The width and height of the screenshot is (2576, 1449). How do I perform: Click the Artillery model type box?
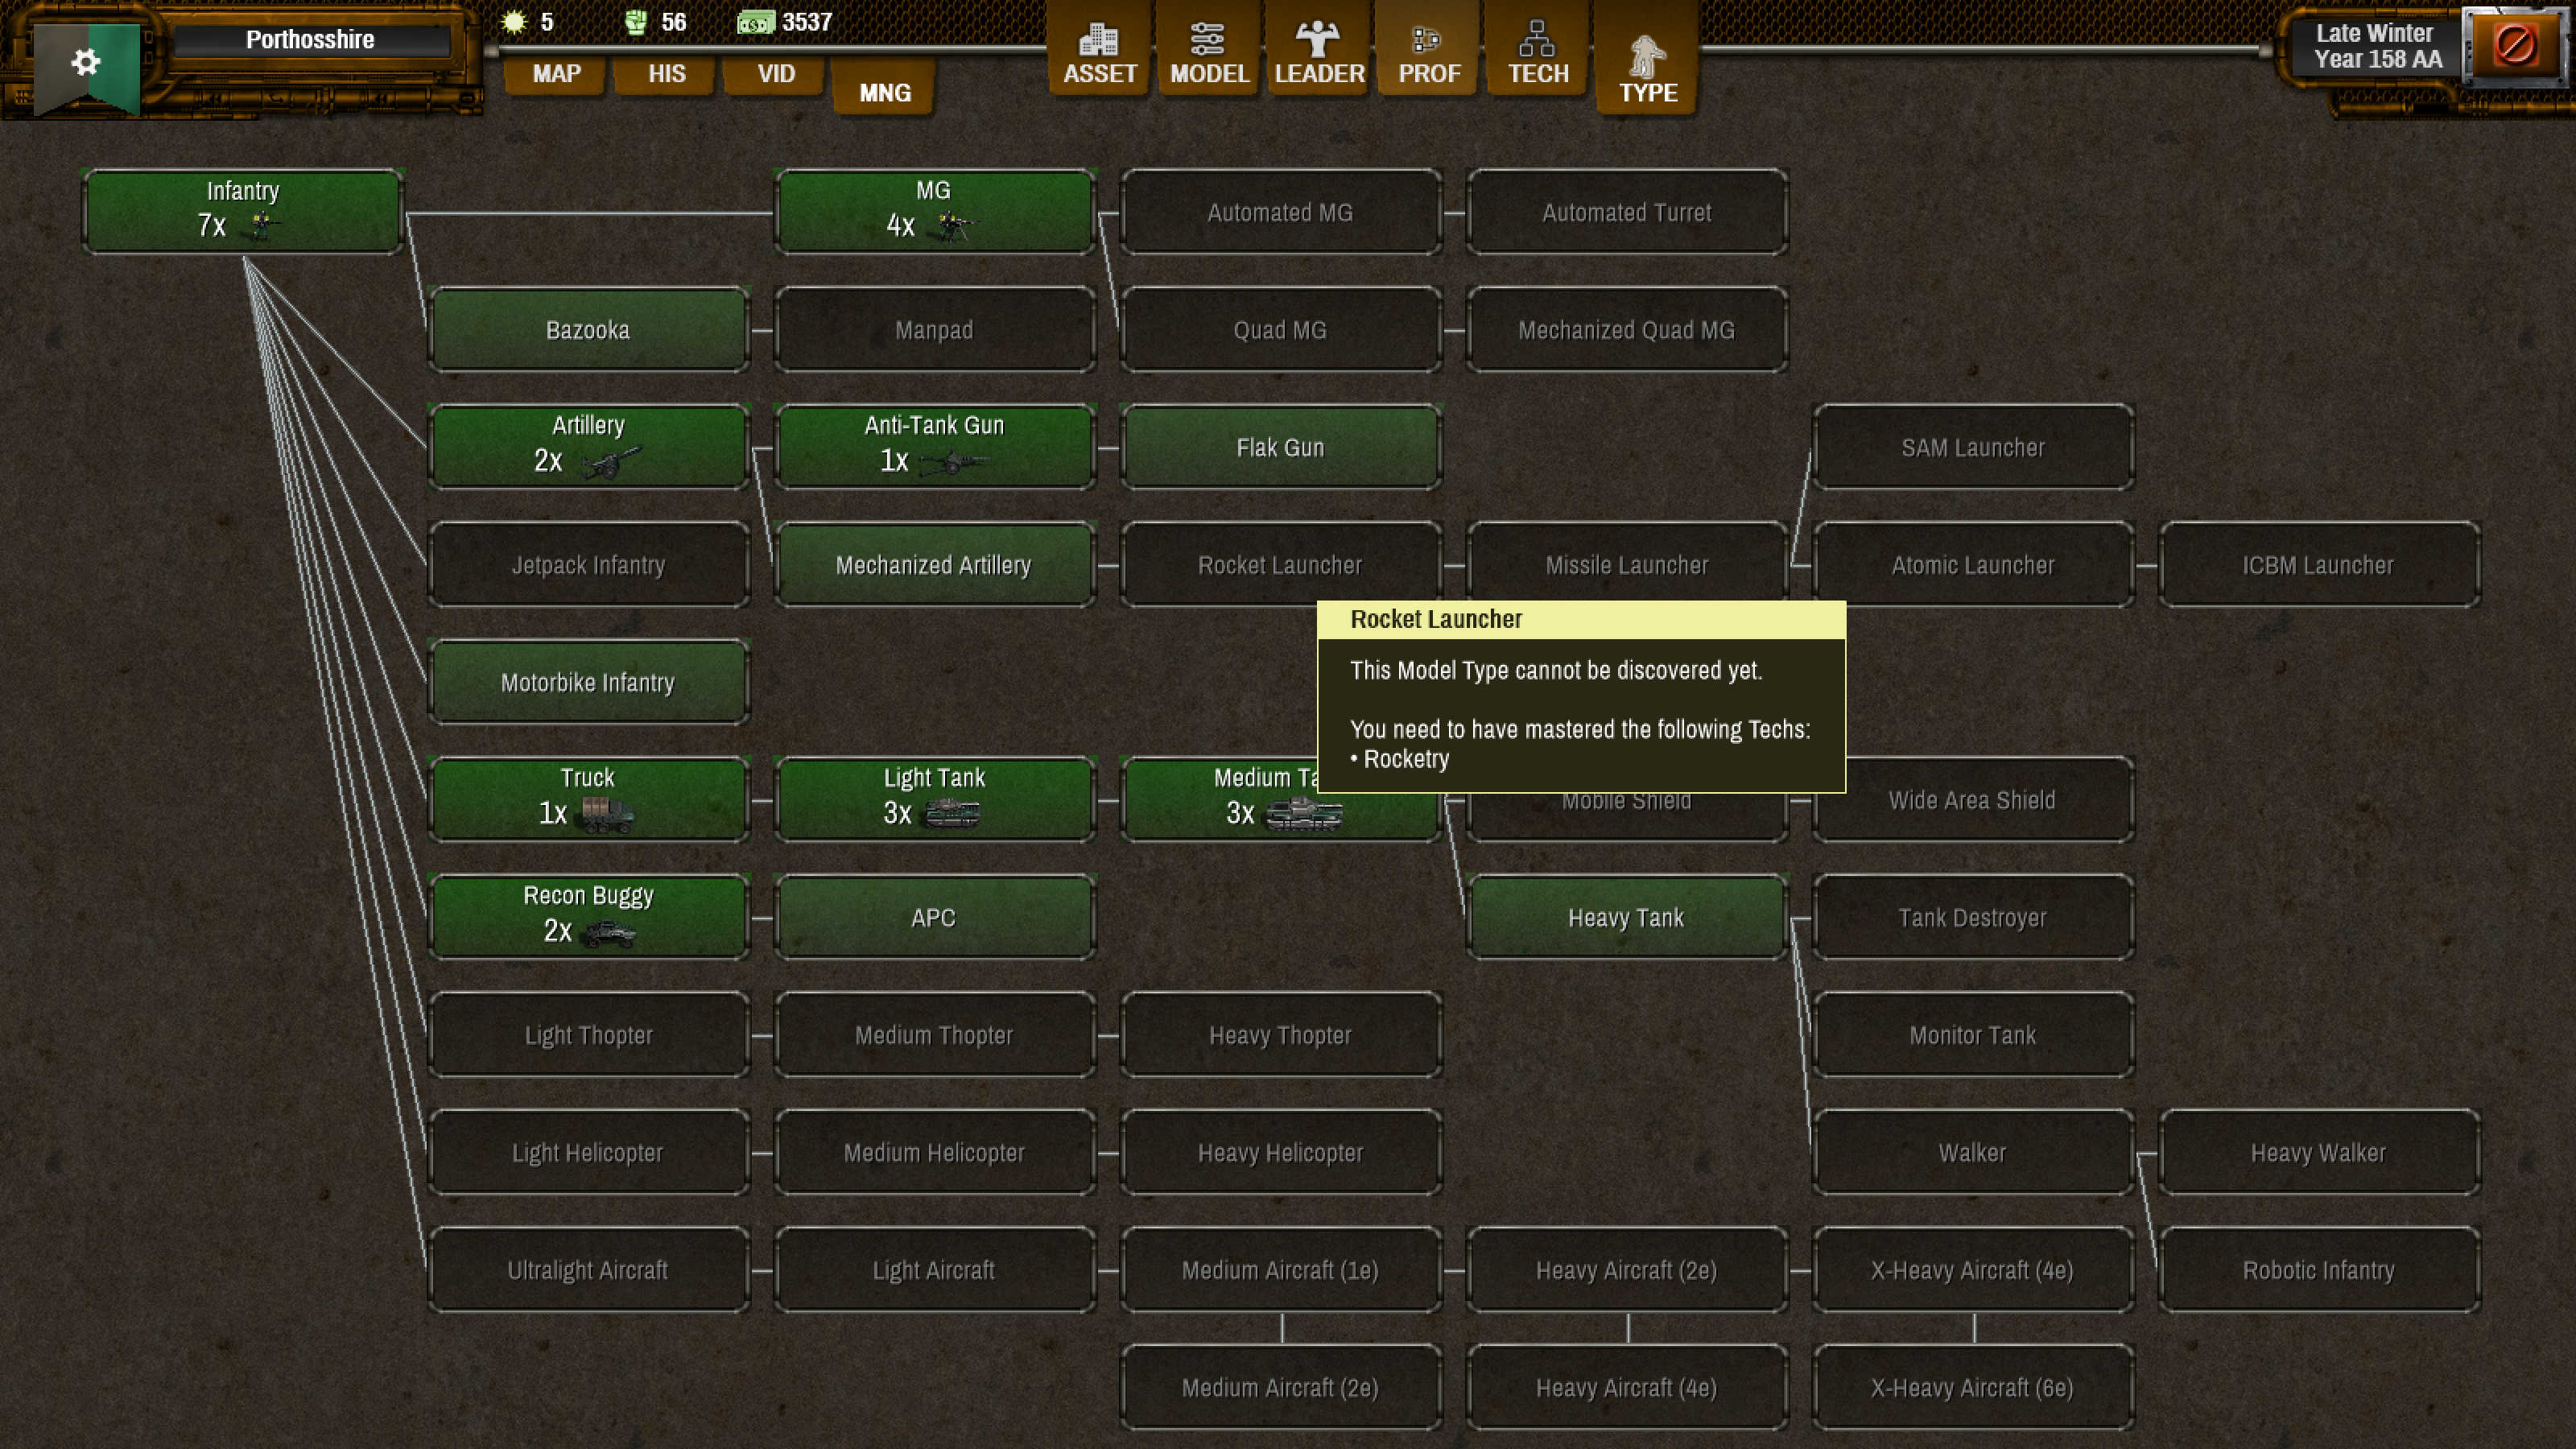point(588,446)
